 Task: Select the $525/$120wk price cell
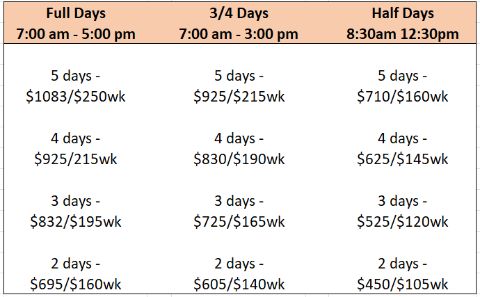click(403, 221)
